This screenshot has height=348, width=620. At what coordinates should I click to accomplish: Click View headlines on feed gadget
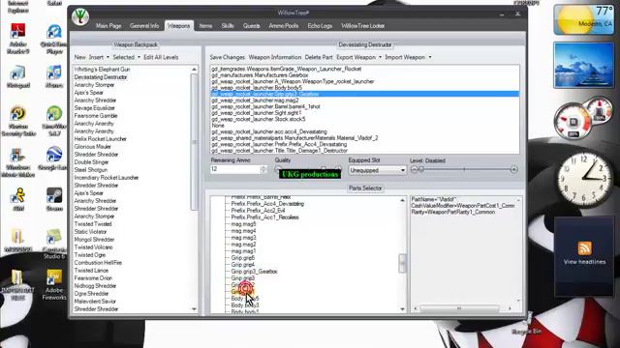[584, 262]
